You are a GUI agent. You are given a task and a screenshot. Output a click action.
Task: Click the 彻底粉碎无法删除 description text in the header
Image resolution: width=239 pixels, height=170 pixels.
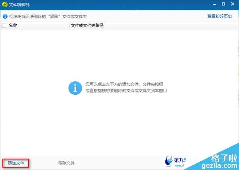click(x=48, y=17)
